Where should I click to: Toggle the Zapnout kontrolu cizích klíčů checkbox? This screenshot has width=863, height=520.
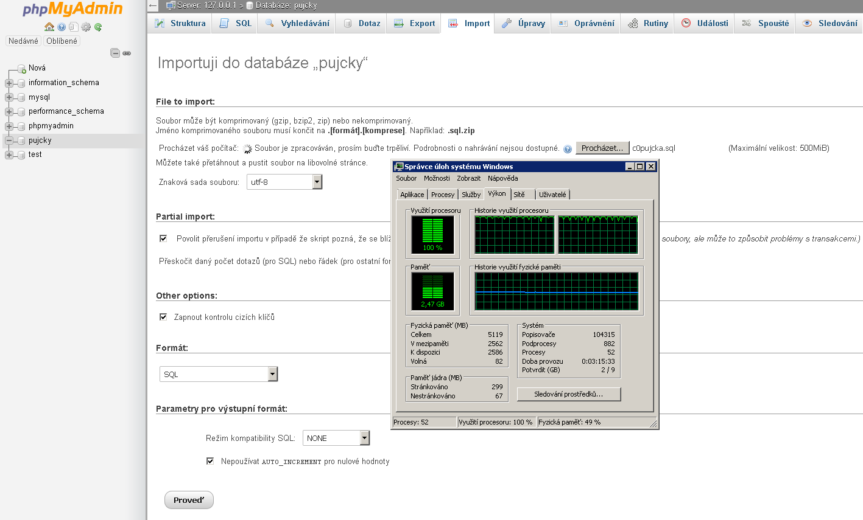(163, 317)
